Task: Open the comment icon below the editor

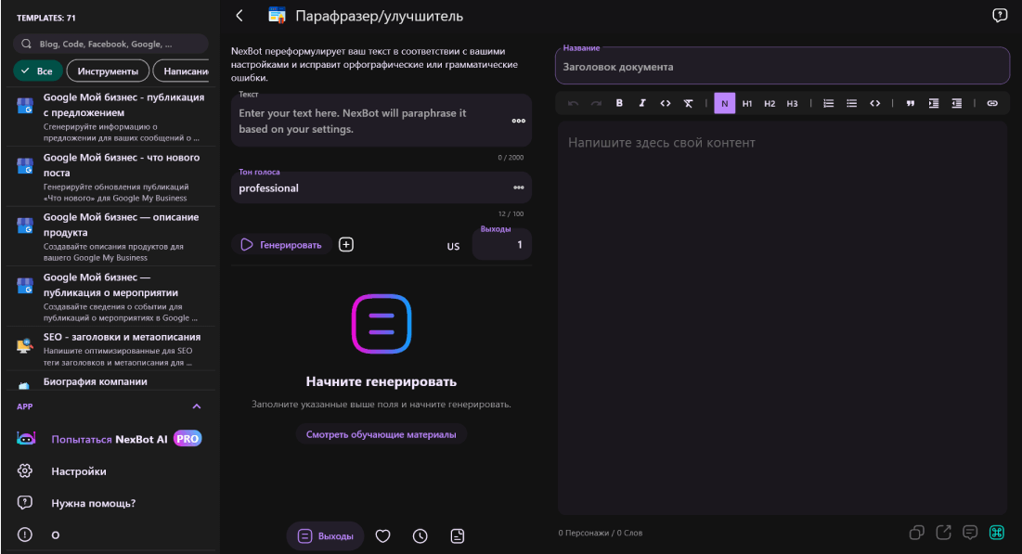Action: [x=970, y=533]
